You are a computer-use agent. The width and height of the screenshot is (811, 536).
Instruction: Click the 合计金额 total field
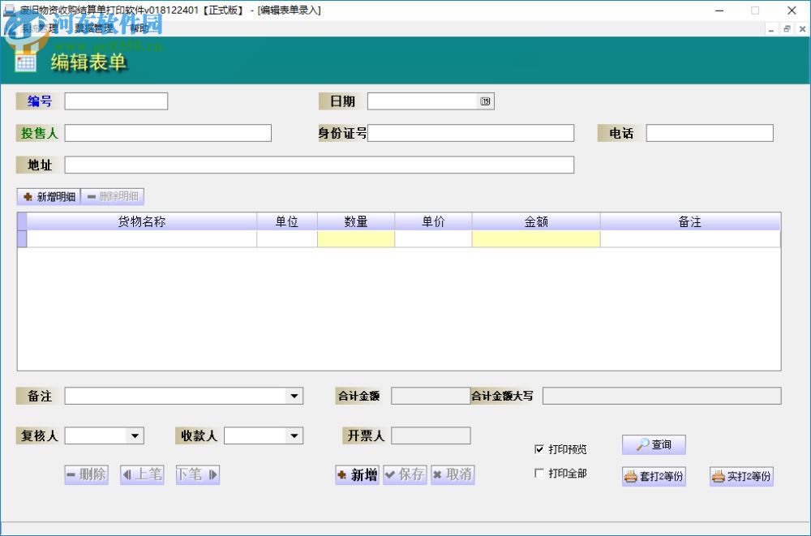[x=431, y=396]
